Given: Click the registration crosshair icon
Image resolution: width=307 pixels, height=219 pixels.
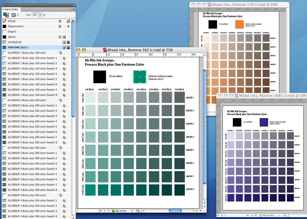Looking at the screenshot, I should point(68,26).
